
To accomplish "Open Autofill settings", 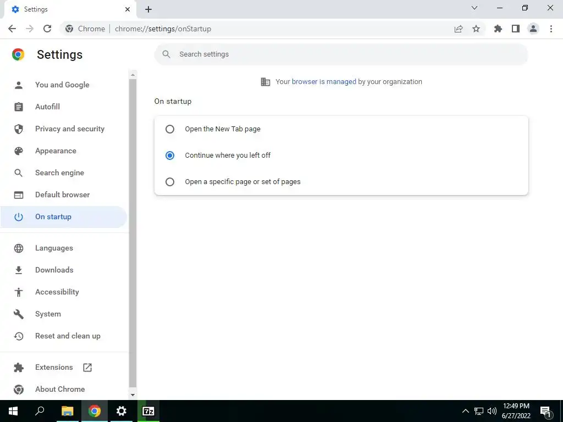I will (64, 107).
